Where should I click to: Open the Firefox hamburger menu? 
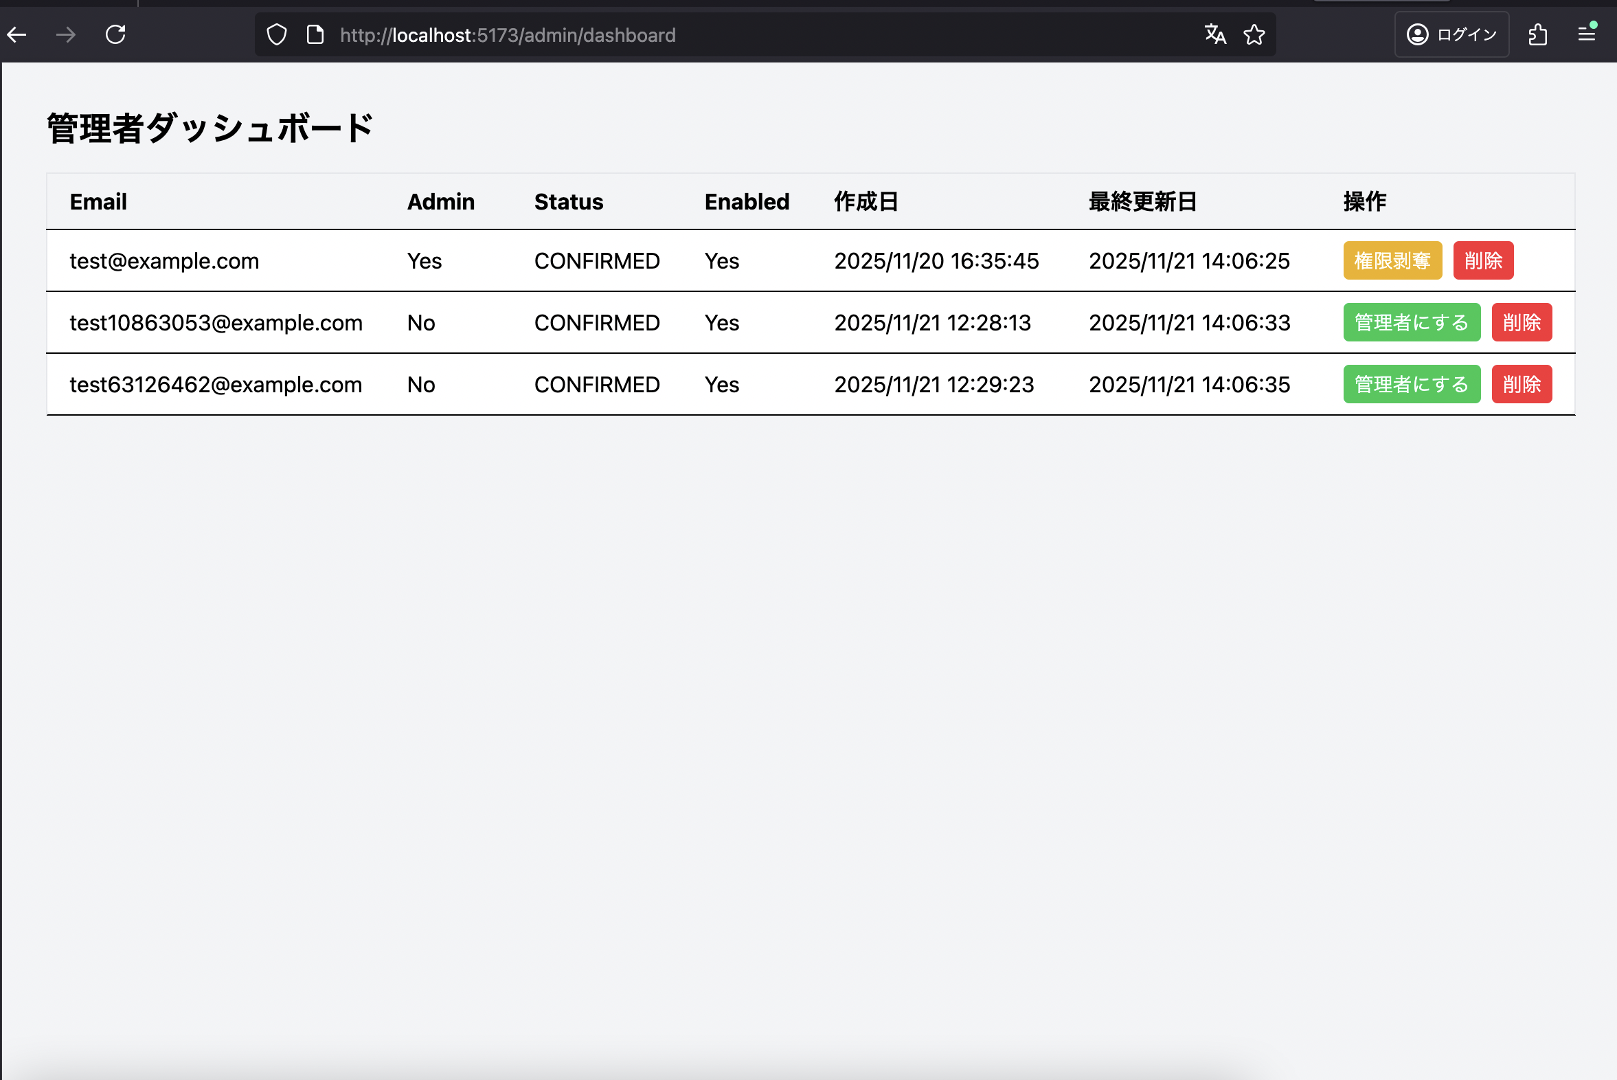pos(1587,34)
